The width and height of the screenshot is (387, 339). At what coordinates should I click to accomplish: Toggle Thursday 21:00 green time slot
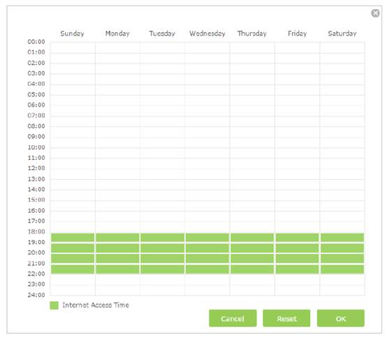(x=252, y=269)
